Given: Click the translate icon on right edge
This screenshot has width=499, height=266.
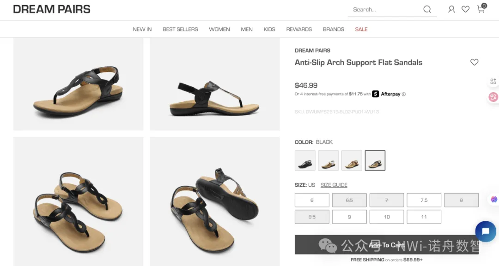Looking at the screenshot, I should point(493,97).
